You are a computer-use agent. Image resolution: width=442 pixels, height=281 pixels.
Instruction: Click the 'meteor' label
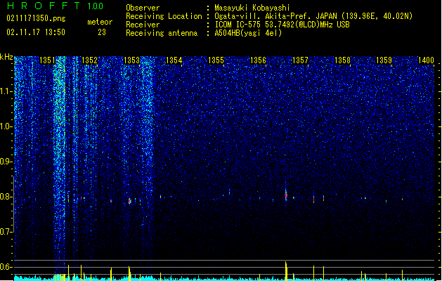(x=100, y=22)
